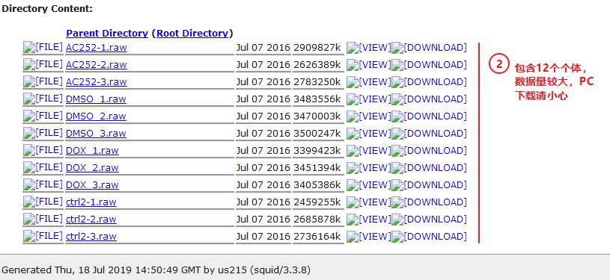Click the DOWNLOAD icon for AC252-1.raw
The height and width of the screenshot is (280, 610).
[429, 48]
